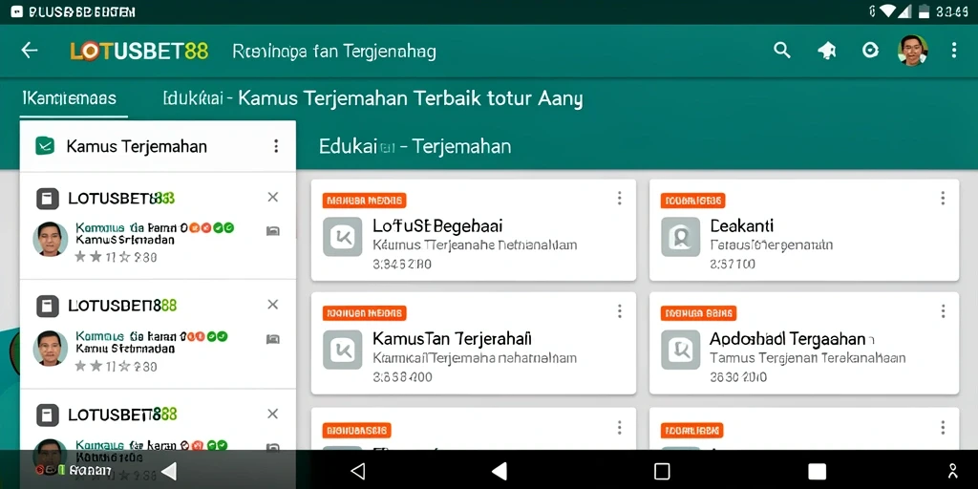Click the Apdoshadl Tergaahan card app icon
Screen dimensions: 978x489
(680, 350)
